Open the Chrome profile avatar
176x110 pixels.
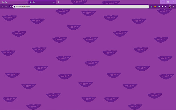tap(170, 7)
